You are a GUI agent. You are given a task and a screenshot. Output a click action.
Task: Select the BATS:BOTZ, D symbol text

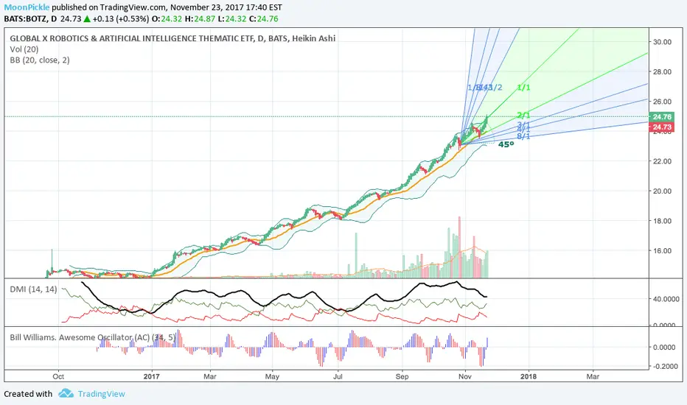(x=30, y=19)
